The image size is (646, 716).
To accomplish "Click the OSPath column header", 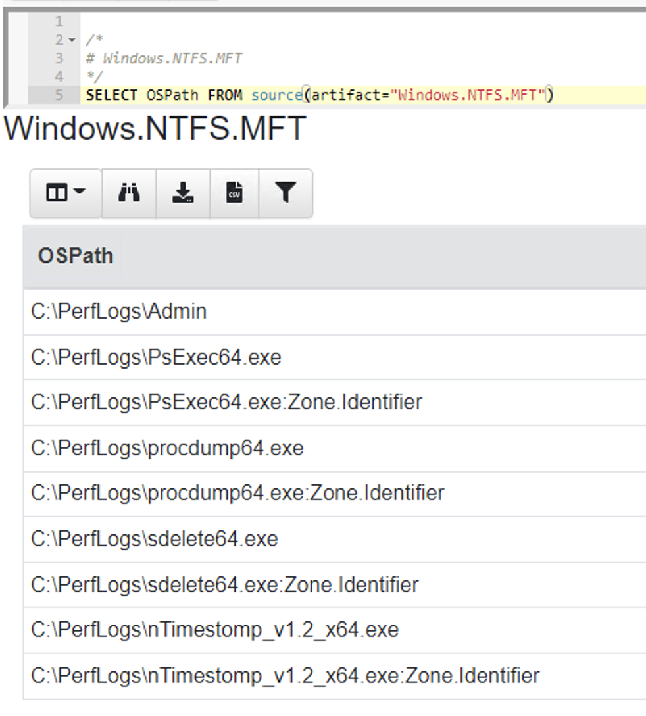I will point(76,256).
